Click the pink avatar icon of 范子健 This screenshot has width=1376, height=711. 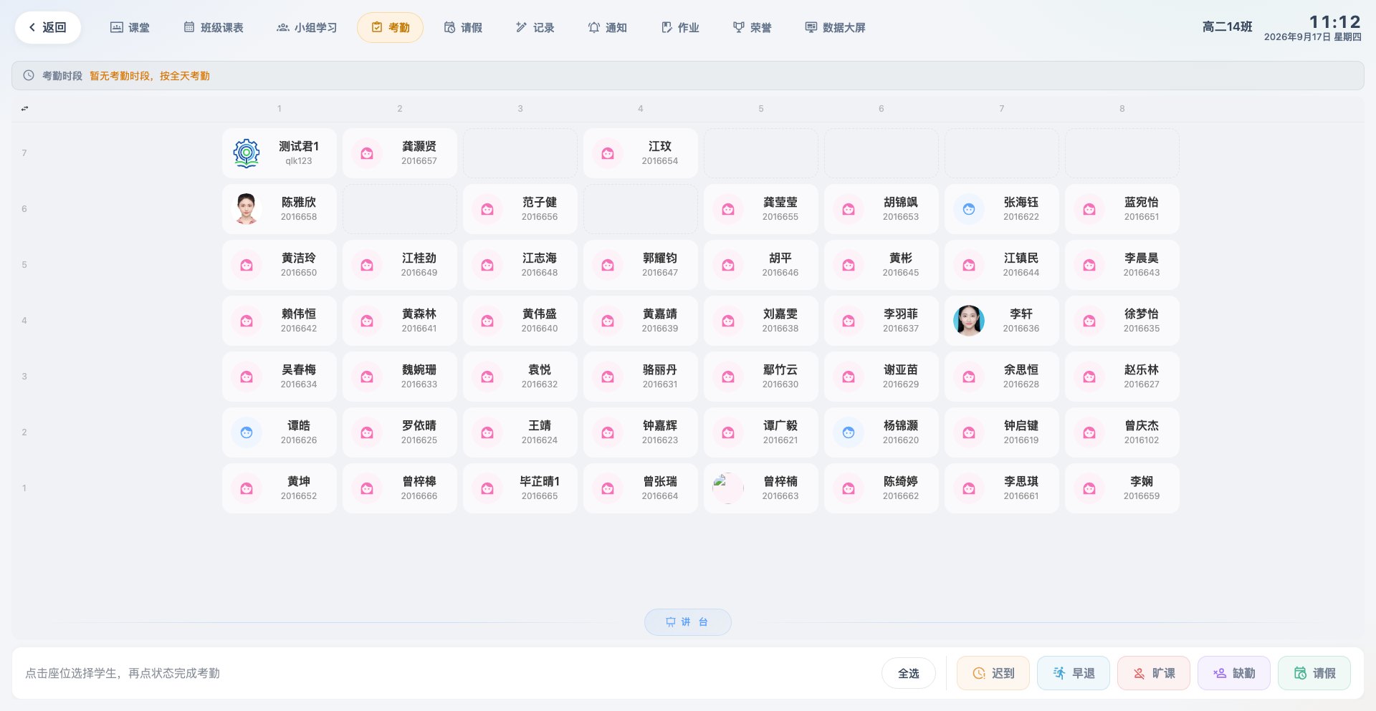[487, 209]
